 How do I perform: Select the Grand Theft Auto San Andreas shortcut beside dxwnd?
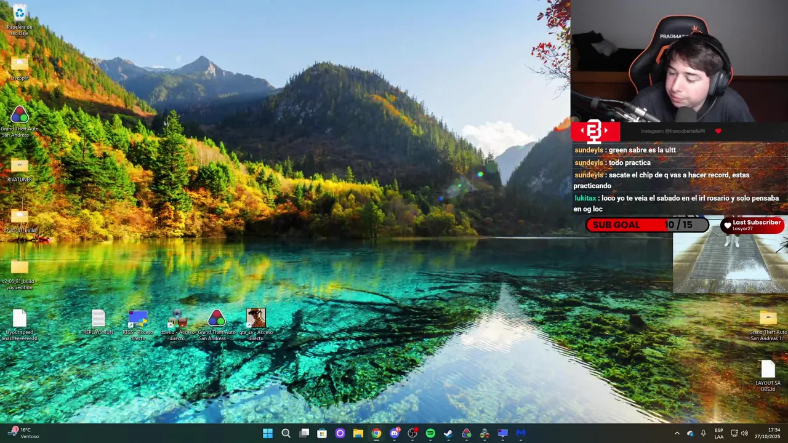216,325
